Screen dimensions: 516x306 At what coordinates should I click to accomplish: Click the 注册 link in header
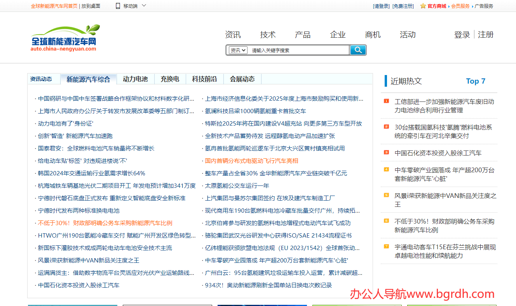[485, 35]
